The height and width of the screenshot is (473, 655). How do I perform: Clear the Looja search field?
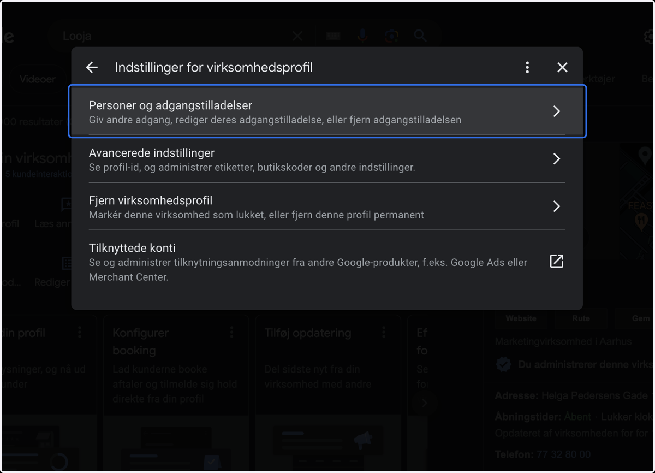[x=297, y=36]
